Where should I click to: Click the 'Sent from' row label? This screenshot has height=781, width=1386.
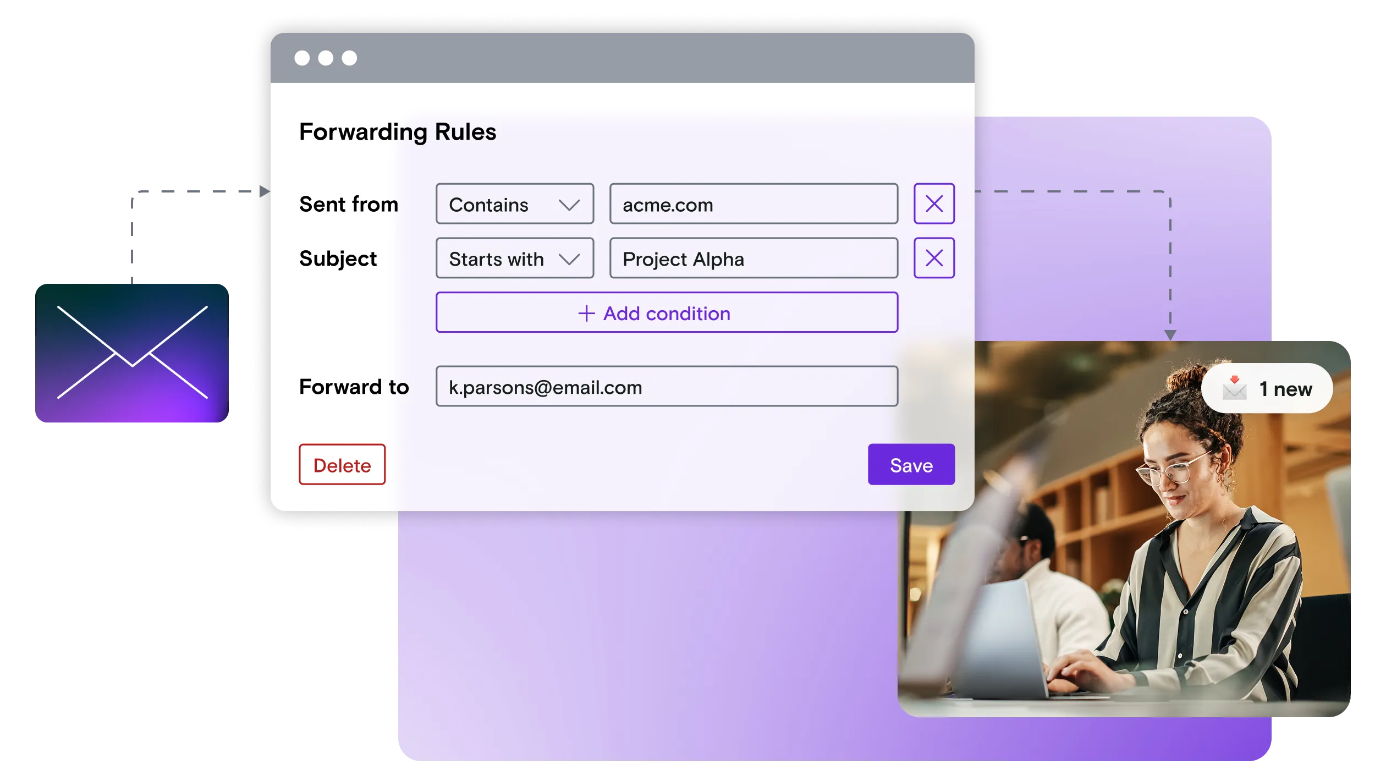click(349, 204)
